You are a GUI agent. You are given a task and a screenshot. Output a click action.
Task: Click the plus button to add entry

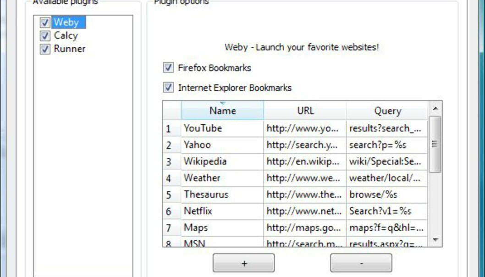(244, 263)
